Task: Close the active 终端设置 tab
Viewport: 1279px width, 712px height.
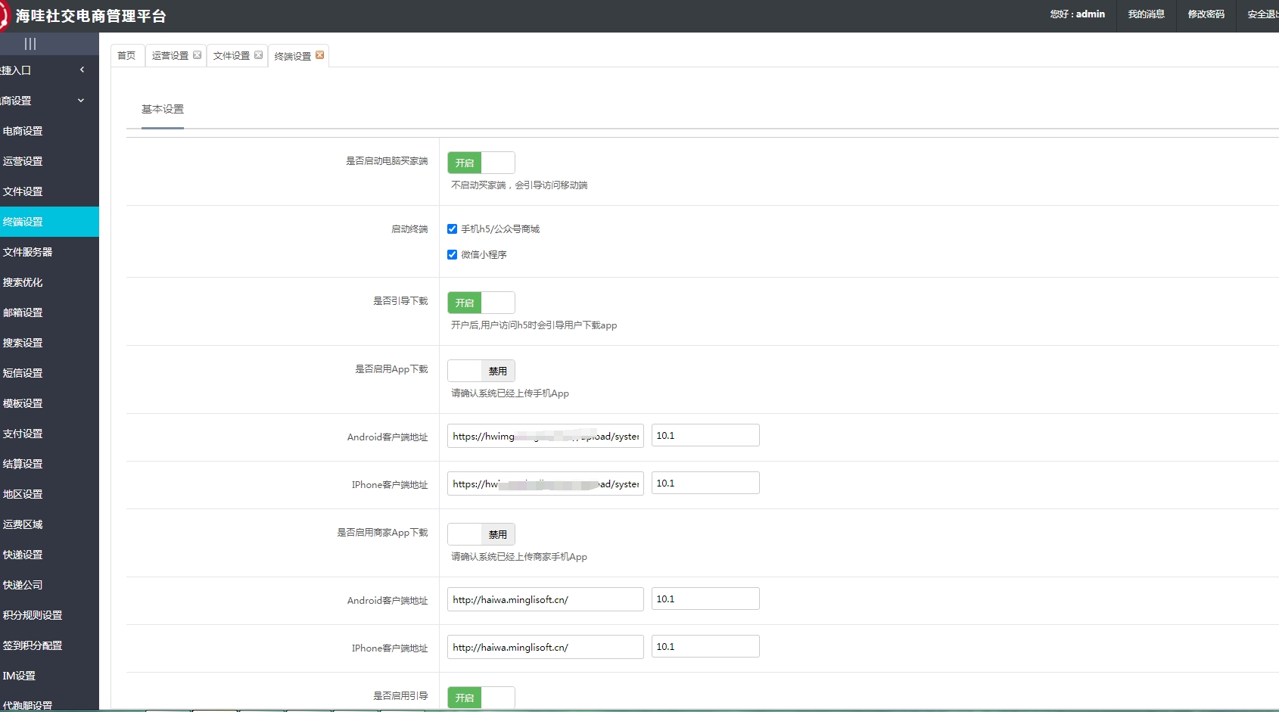Action: pyautogui.click(x=319, y=54)
